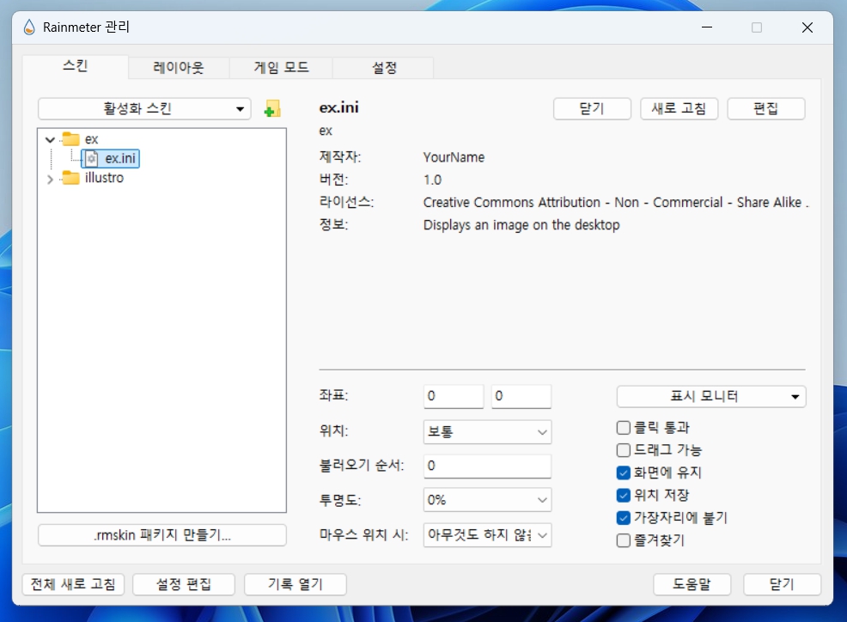Click the 기록 열기 button
Screen dimensions: 847x622
click(x=295, y=584)
